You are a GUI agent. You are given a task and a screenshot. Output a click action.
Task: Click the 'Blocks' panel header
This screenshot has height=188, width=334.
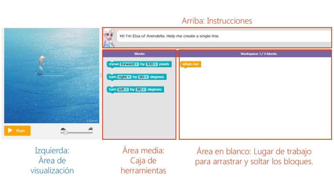pos(140,54)
